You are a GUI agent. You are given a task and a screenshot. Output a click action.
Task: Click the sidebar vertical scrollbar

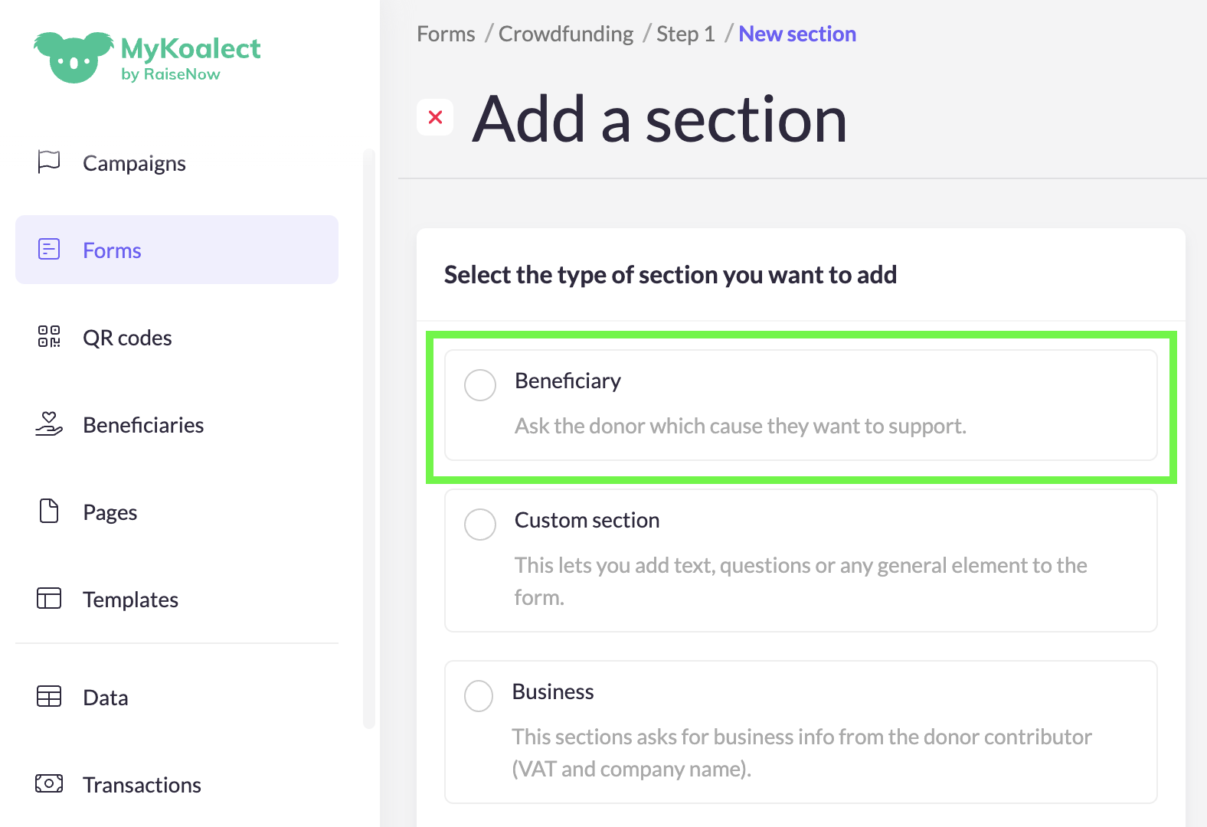[x=369, y=436]
